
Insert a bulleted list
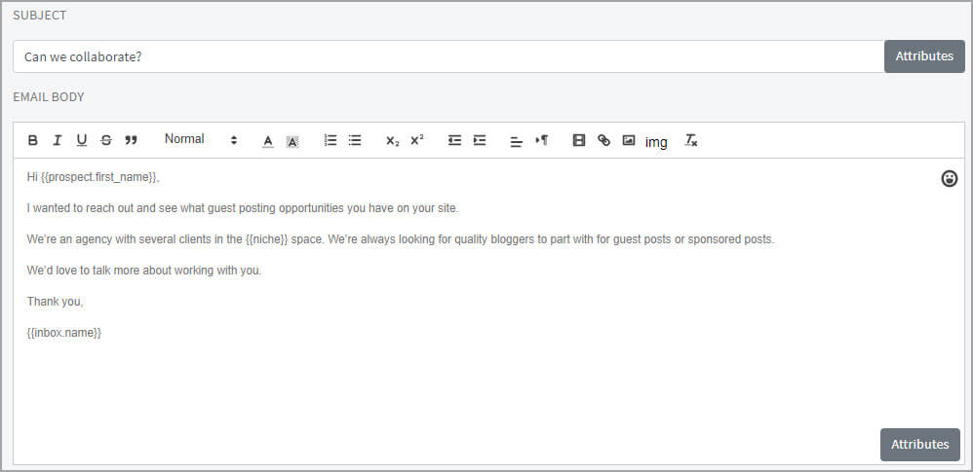355,140
